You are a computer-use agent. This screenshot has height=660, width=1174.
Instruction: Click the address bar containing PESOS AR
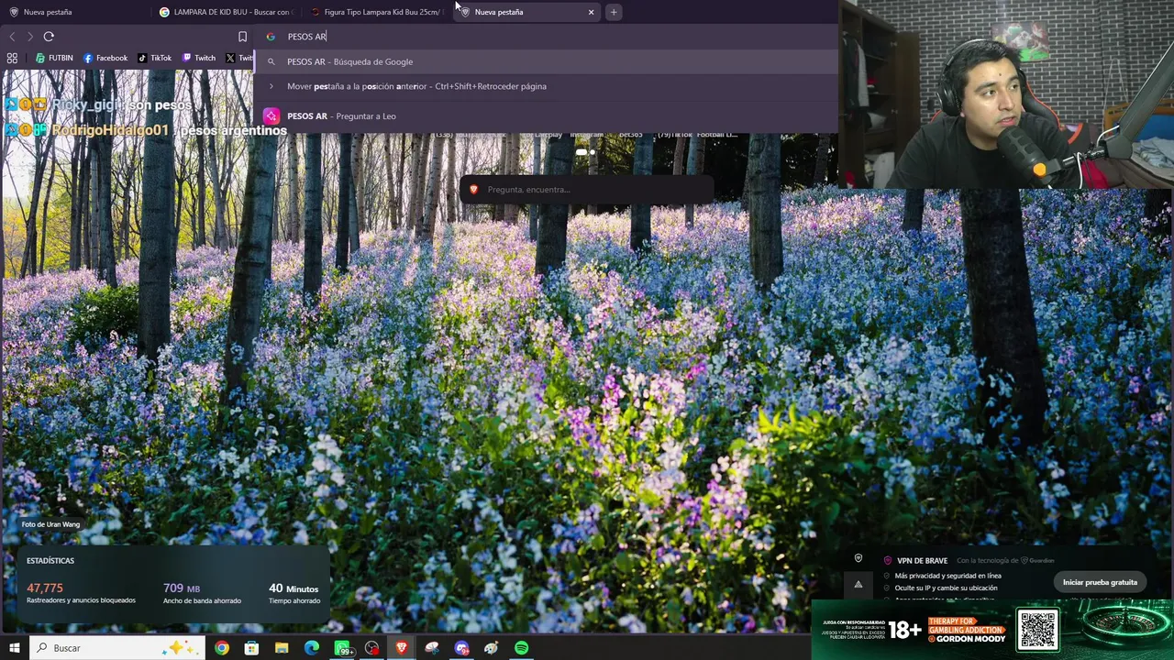(x=547, y=37)
